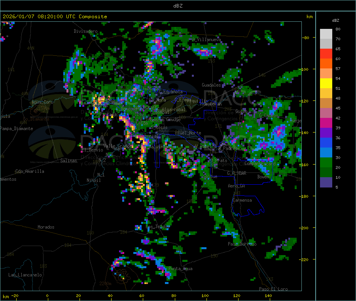The image size is (356, 301).
Task: Click the legend value 80
Action: 338,29
